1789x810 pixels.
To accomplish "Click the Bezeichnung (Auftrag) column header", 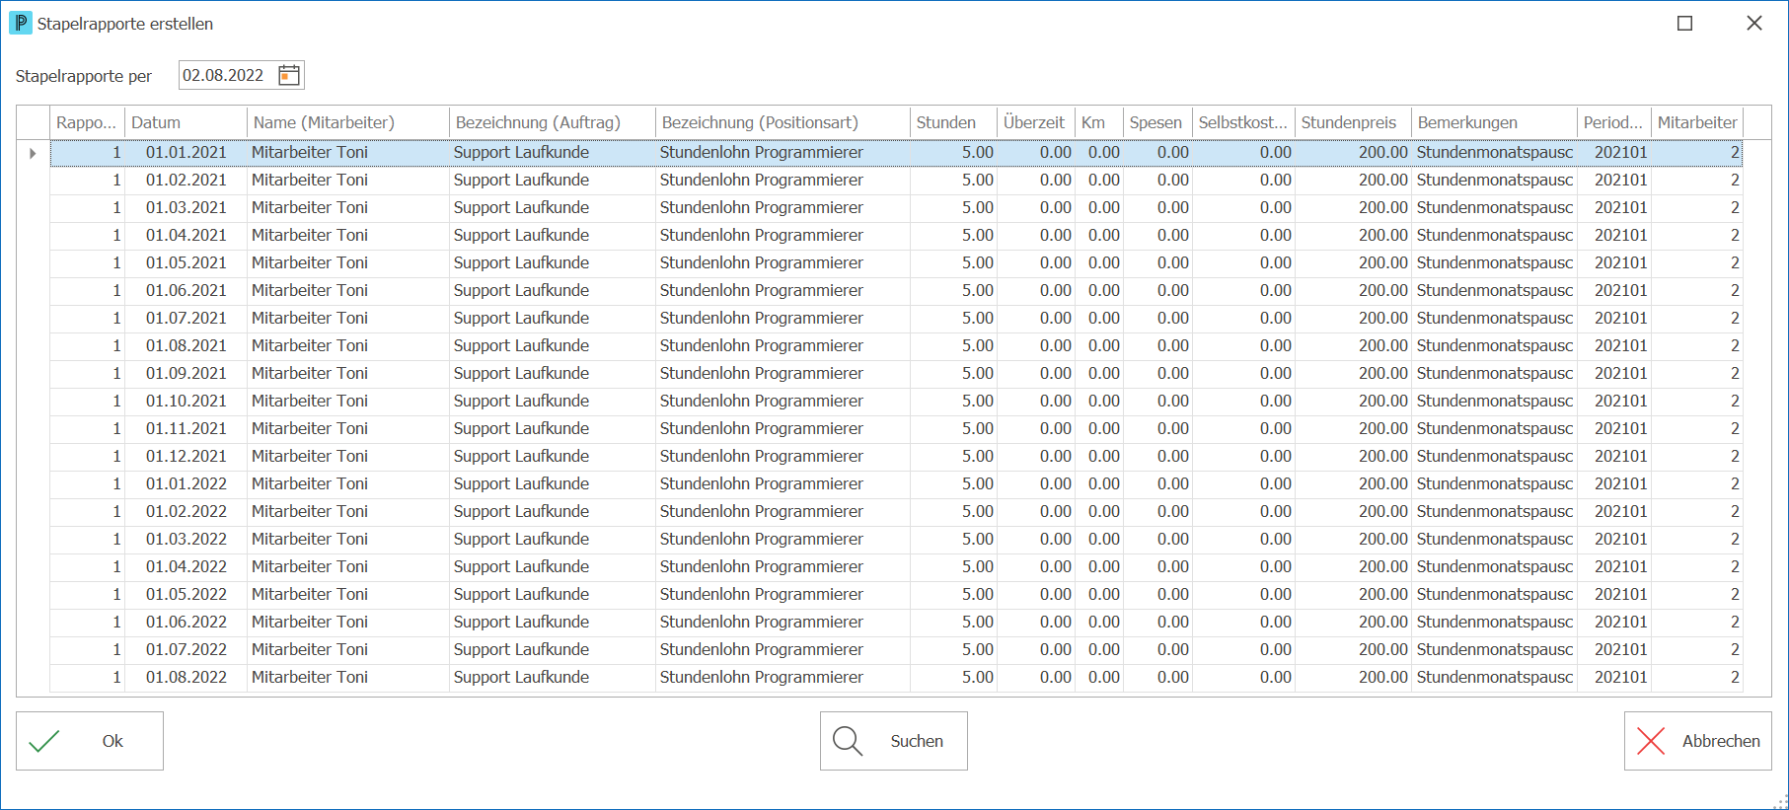I will 553,122.
